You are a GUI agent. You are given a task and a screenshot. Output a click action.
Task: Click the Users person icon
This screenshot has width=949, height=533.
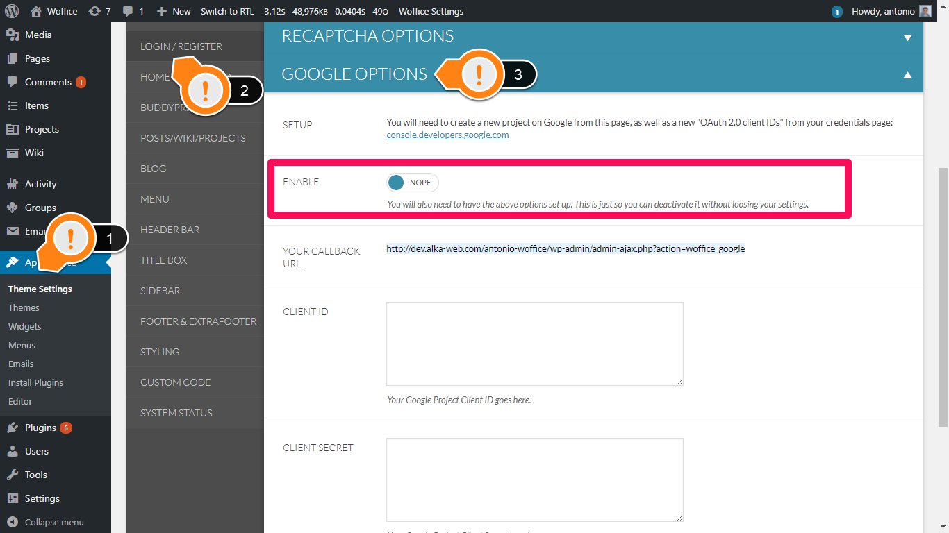tap(13, 451)
